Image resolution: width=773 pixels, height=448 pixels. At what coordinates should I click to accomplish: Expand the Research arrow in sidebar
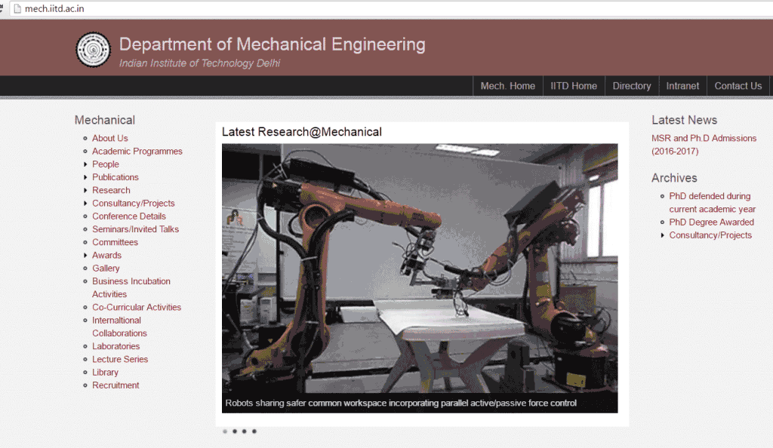pyautogui.click(x=85, y=190)
